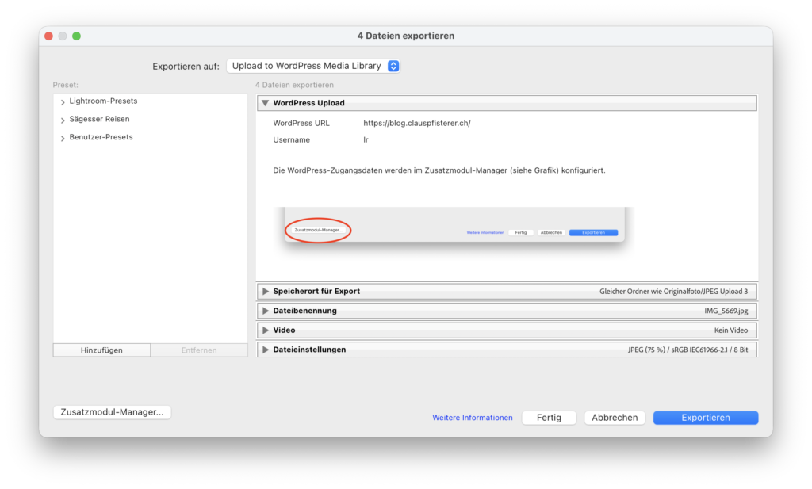
Task: Click the Hinzufügen preset button
Action: coord(101,350)
